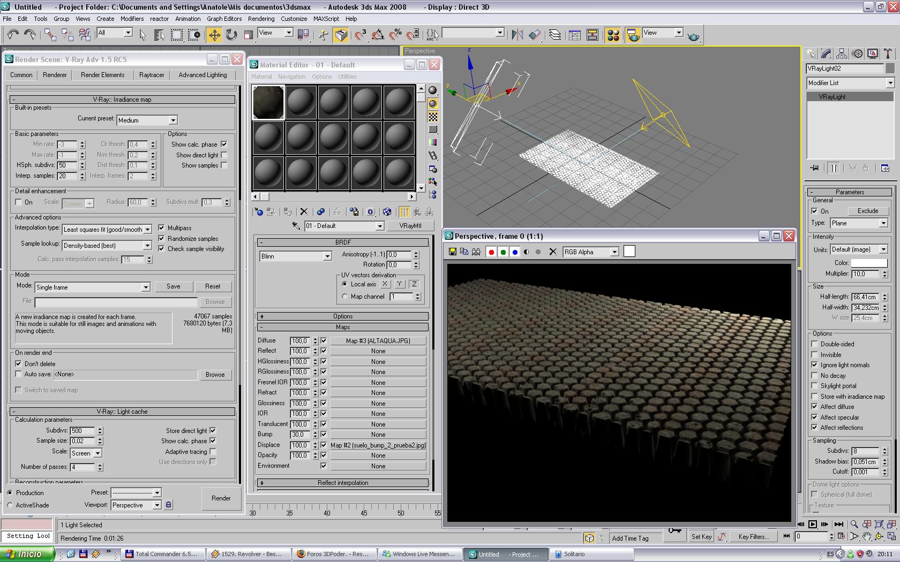Image resolution: width=900 pixels, height=562 pixels.
Task: Enable the red channel in render window
Action: coord(491,252)
